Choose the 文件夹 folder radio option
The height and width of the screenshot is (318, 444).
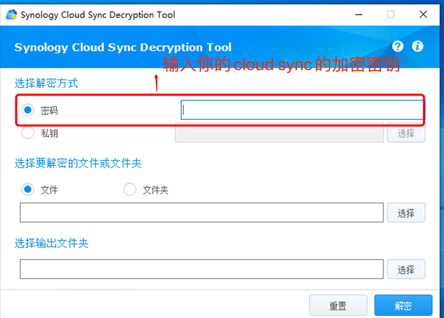pos(130,189)
